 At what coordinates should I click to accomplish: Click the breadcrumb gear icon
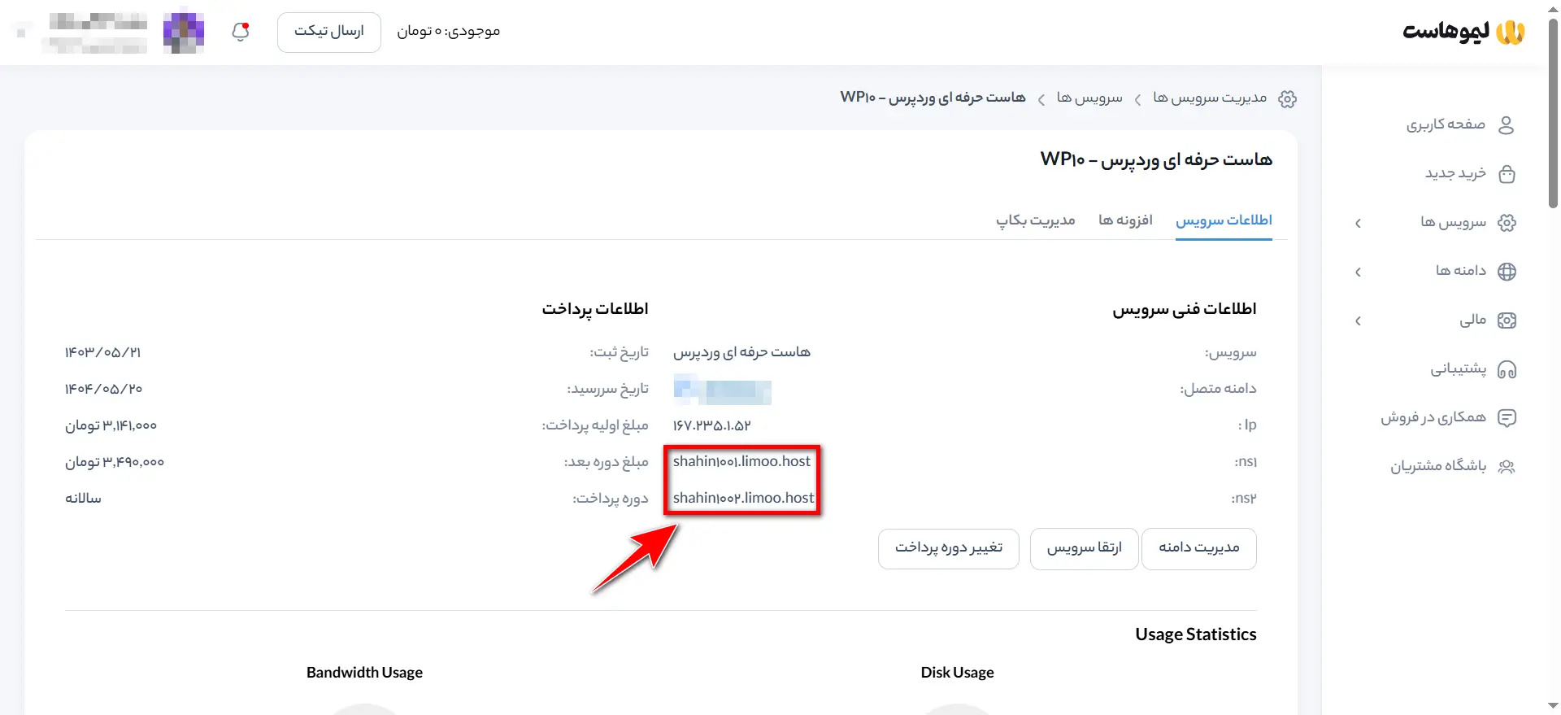click(x=1287, y=99)
